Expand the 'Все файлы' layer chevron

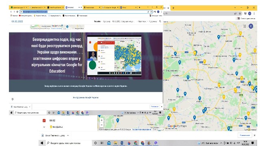[x=44, y=127]
